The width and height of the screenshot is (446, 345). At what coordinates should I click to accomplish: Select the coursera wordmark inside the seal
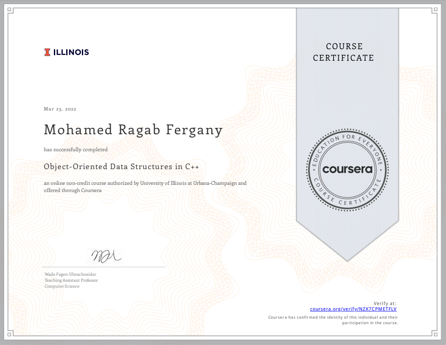[x=348, y=170]
